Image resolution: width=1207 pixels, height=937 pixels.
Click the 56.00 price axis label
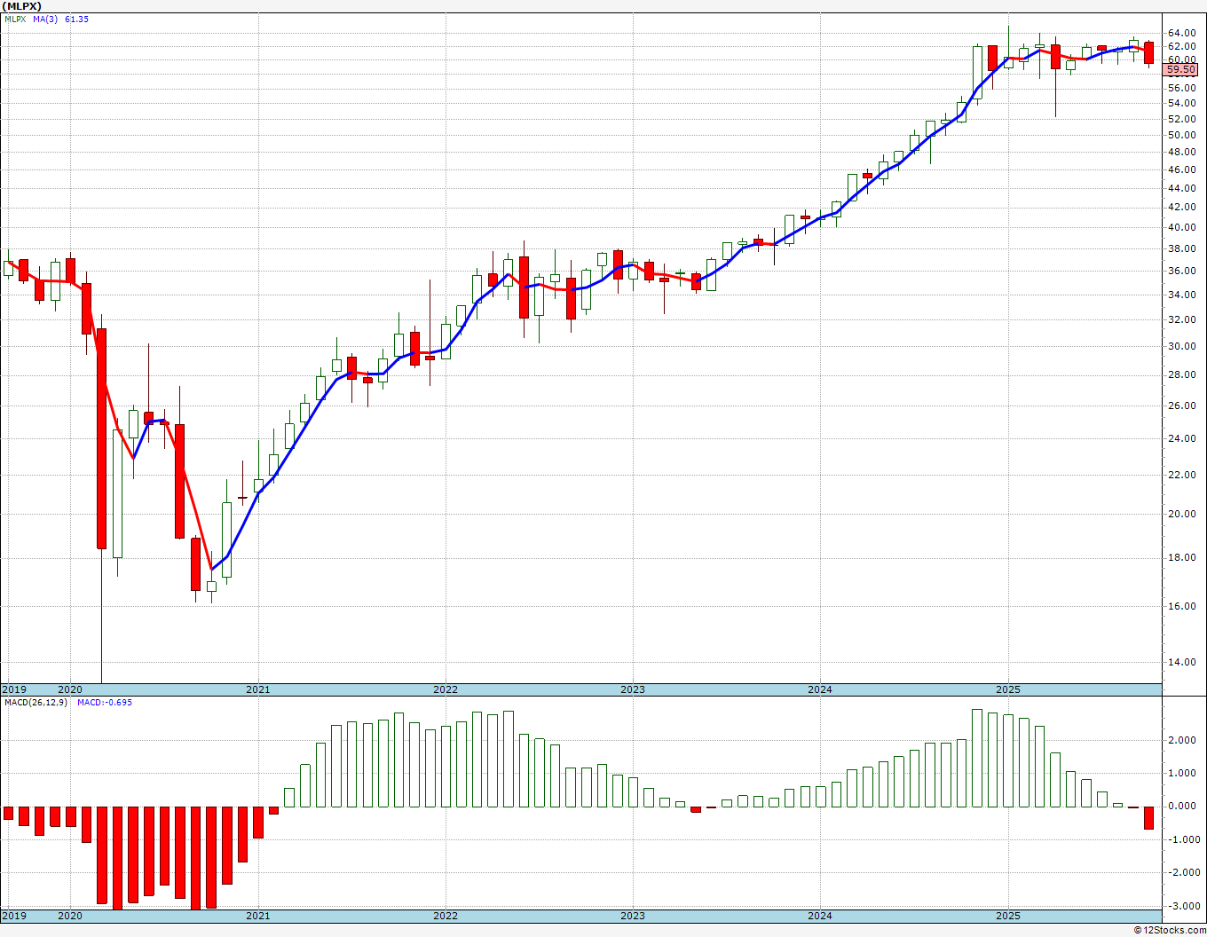pyautogui.click(x=1181, y=88)
